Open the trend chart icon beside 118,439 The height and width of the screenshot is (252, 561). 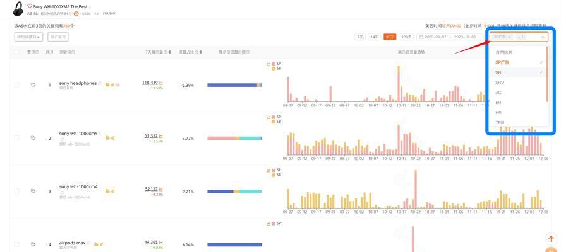tap(161, 83)
